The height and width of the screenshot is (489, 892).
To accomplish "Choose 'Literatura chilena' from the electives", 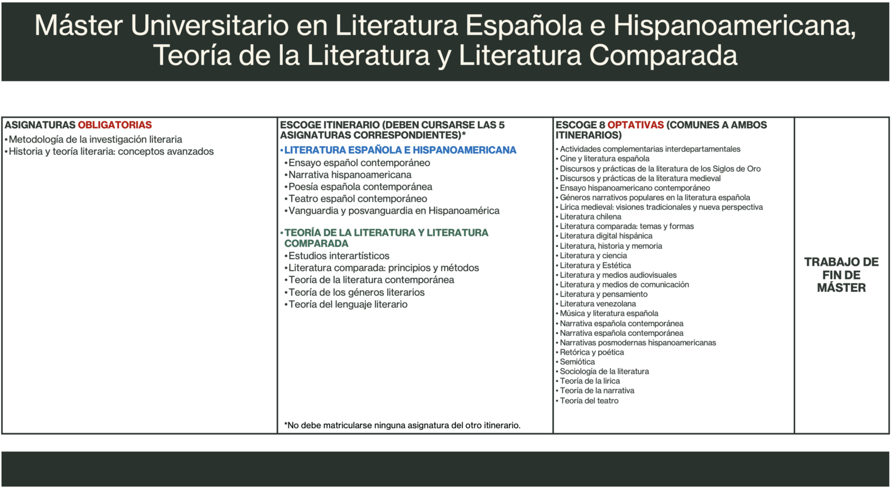I will (x=590, y=217).
